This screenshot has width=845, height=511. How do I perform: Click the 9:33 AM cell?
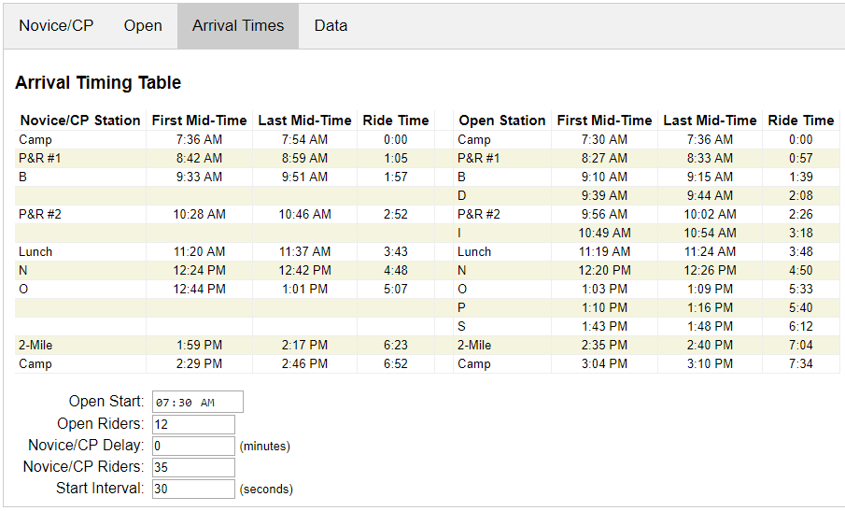[200, 177]
